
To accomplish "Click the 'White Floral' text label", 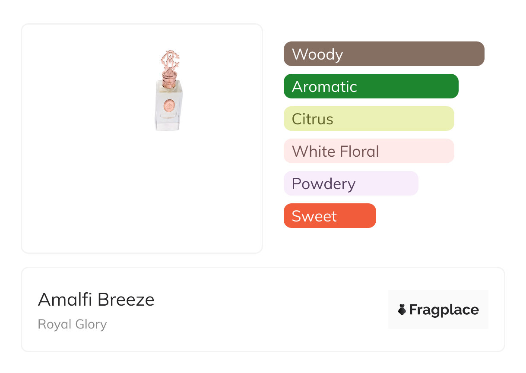I will coord(336,152).
